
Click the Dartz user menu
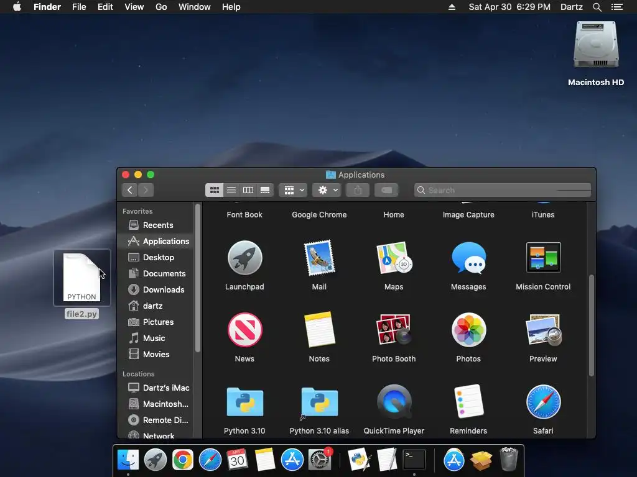pos(571,7)
